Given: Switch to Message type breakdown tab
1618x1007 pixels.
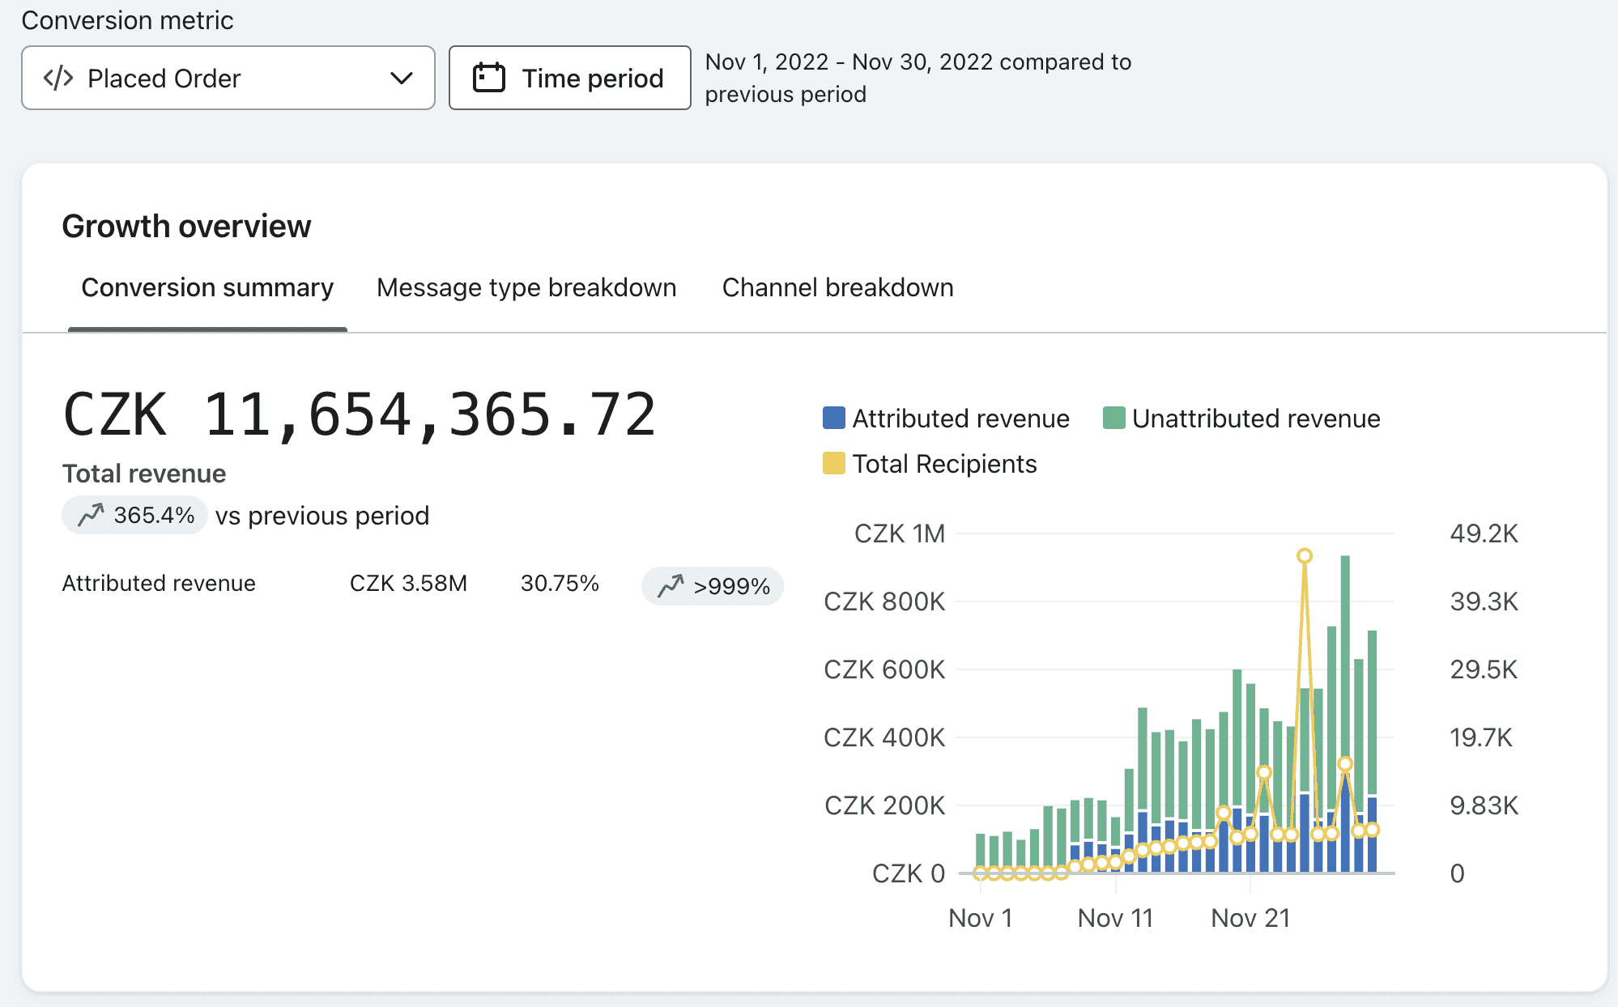Looking at the screenshot, I should coord(526,287).
